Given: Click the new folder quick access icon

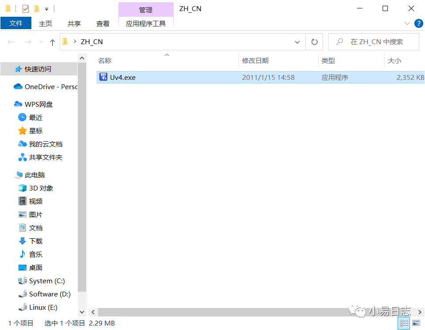Looking at the screenshot, I should pos(37,9).
